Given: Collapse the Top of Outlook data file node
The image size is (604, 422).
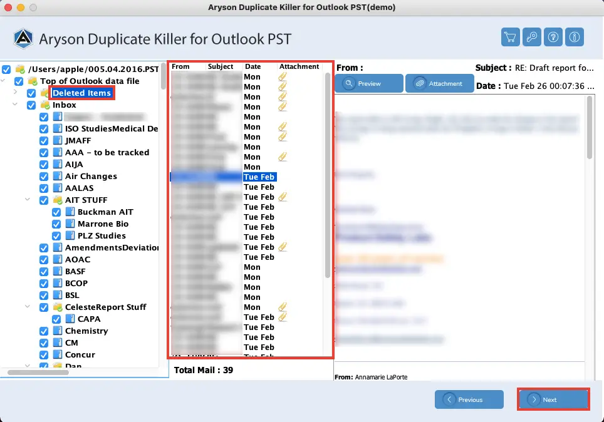Looking at the screenshot, I should [3, 81].
